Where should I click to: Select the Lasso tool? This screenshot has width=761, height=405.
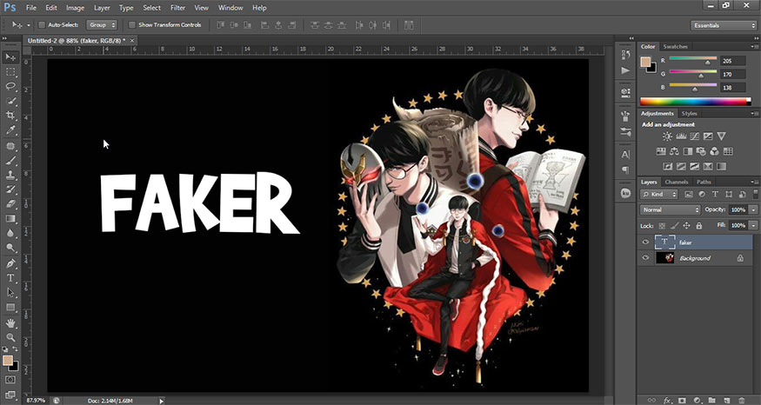point(10,86)
